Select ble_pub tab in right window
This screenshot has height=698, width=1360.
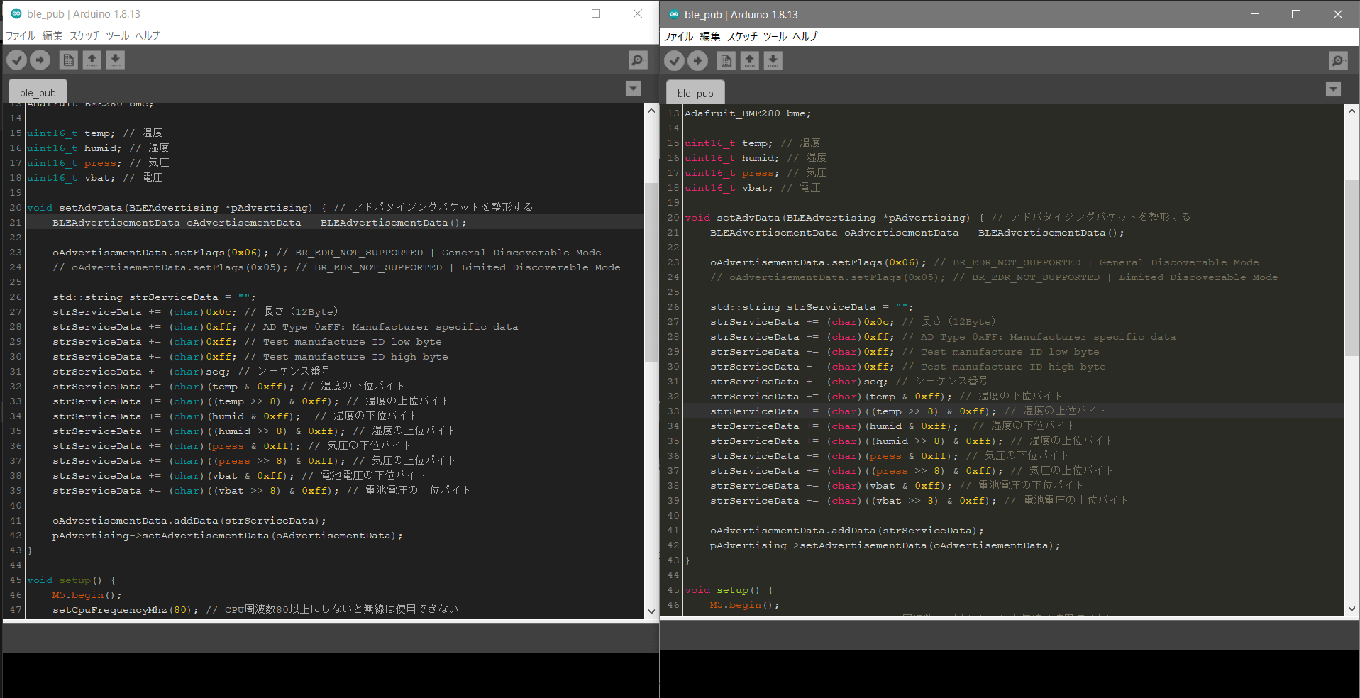pos(695,93)
